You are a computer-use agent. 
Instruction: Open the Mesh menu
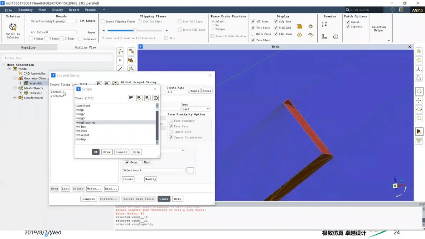click(x=42, y=10)
